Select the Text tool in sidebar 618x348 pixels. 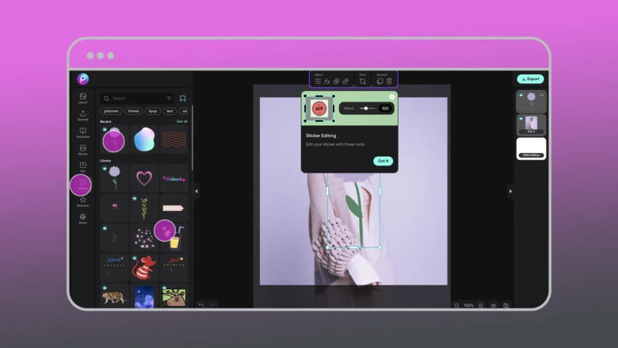[x=82, y=166]
